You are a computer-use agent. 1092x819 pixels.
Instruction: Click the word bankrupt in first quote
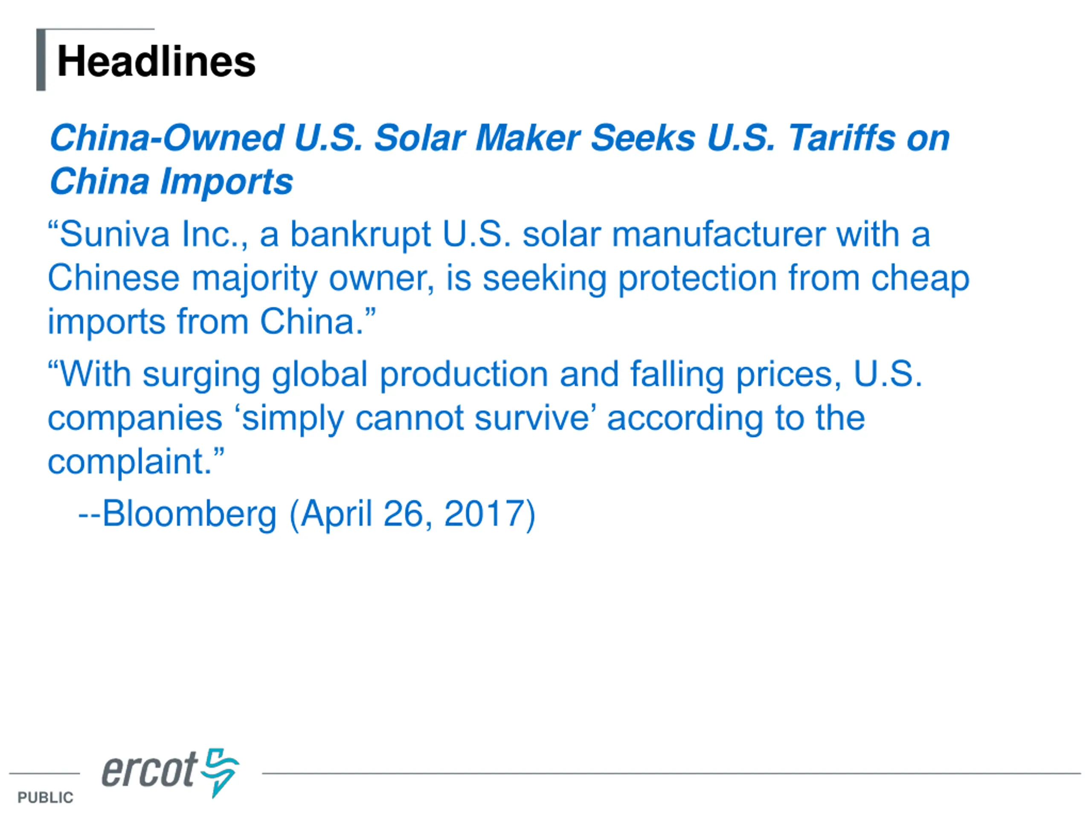(x=360, y=234)
